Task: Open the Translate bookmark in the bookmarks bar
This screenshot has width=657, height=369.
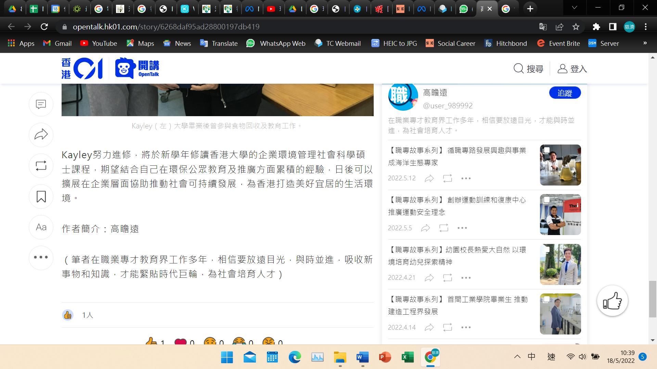Action: pyautogui.click(x=219, y=43)
